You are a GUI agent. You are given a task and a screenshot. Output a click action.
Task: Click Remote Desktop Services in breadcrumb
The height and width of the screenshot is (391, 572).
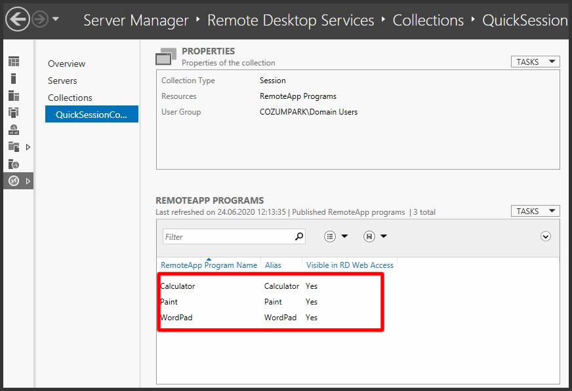click(291, 20)
